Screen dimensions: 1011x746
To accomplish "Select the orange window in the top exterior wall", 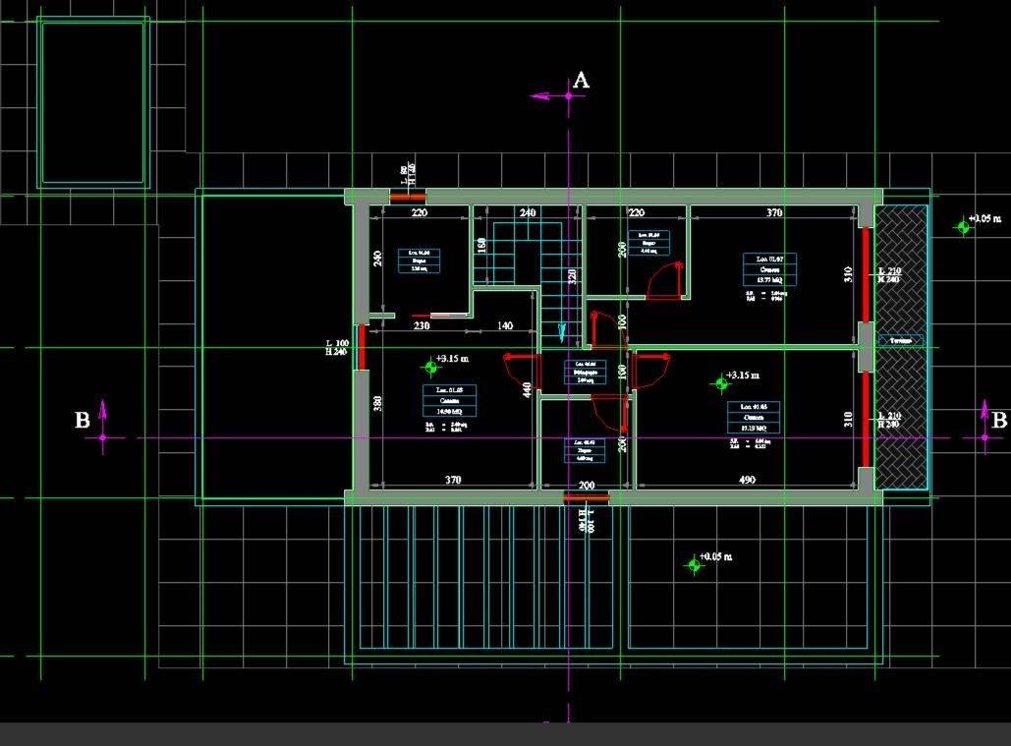I will click(408, 198).
